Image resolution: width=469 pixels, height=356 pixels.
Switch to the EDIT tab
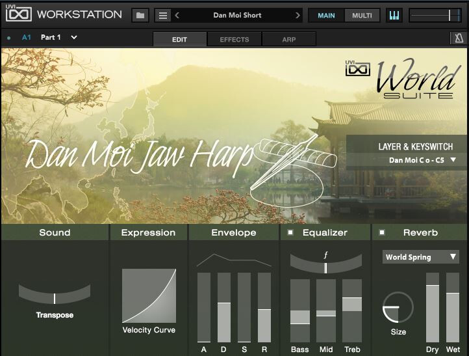coord(179,39)
